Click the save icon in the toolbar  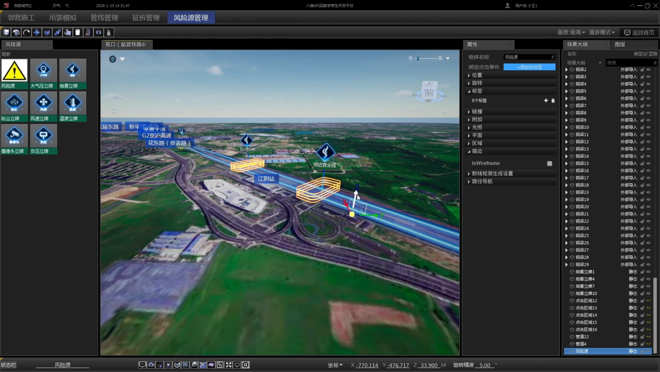click(x=6, y=33)
